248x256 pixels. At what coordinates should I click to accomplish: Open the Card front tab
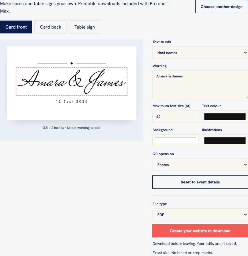coord(16,27)
